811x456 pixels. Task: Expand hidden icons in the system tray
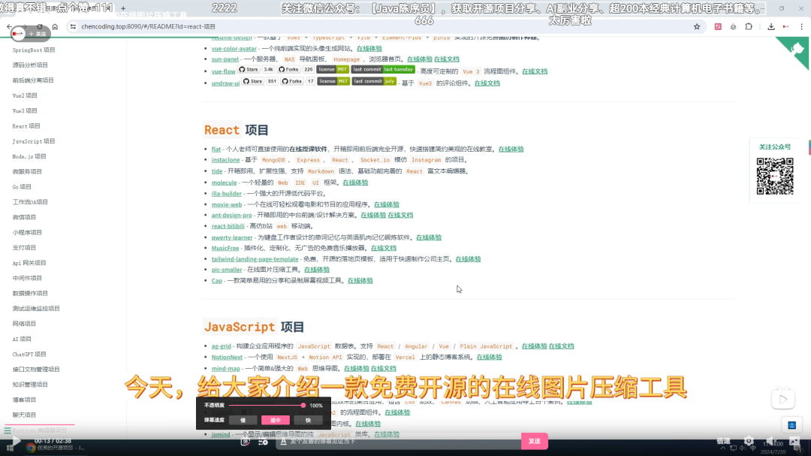coord(723,448)
